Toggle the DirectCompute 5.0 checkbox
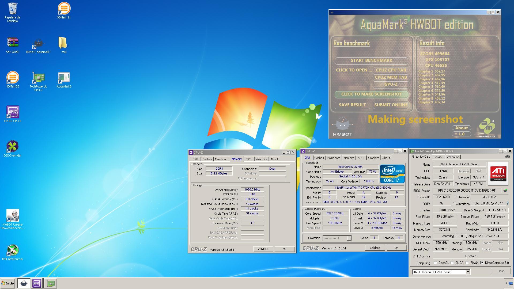 point(482,263)
